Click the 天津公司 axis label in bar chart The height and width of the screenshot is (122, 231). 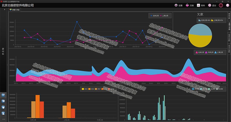100,120
